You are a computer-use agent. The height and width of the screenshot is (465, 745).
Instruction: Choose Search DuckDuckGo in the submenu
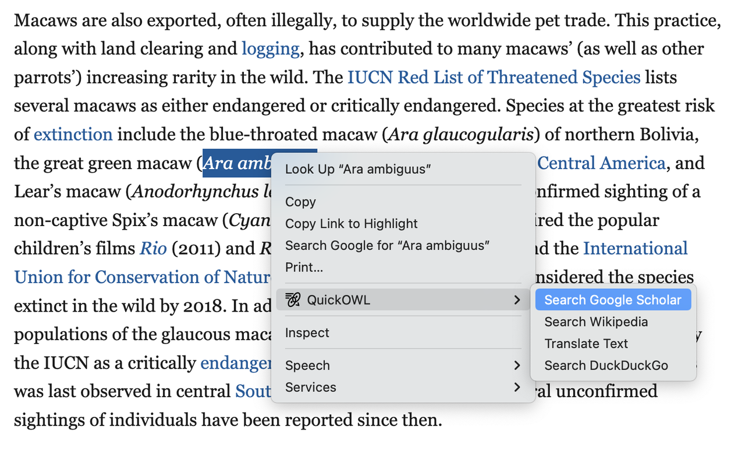tap(606, 366)
